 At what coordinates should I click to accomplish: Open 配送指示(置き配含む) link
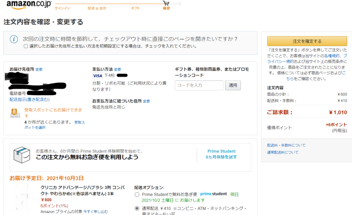tap(30, 100)
